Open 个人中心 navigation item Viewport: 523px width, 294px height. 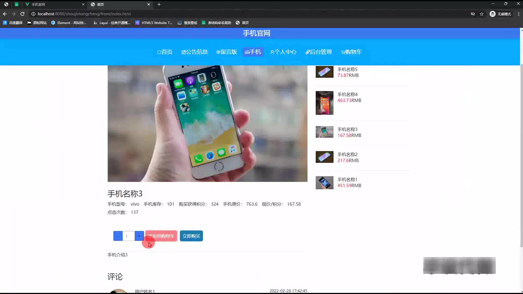(x=283, y=52)
